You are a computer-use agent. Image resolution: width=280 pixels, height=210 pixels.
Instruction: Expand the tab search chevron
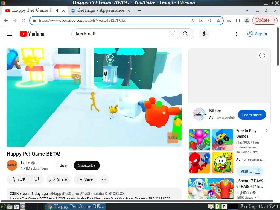pyautogui.click(x=247, y=11)
